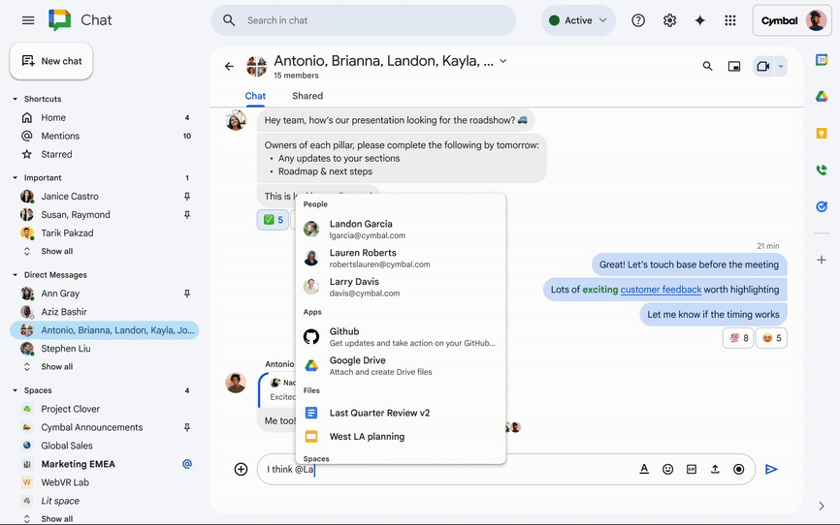Image resolution: width=840 pixels, height=525 pixels.
Task: Open Google Tasks side panel
Action: pos(822,206)
